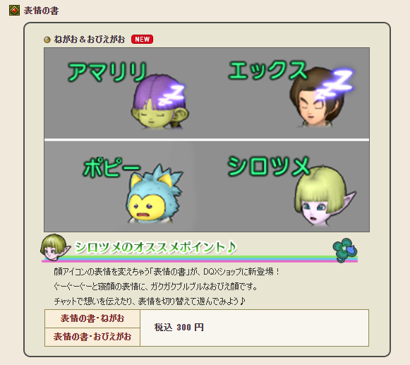Select the sleeping アマリリ ogre face icon
This screenshot has width=410, height=365.
(x=159, y=102)
